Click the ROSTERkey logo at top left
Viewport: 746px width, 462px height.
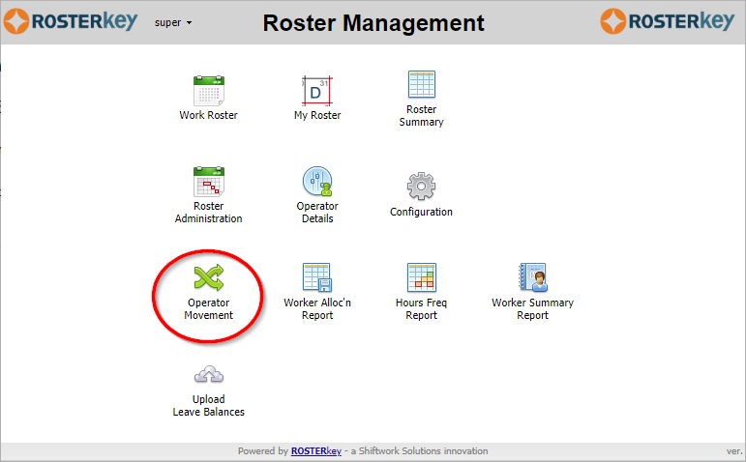[x=71, y=21]
